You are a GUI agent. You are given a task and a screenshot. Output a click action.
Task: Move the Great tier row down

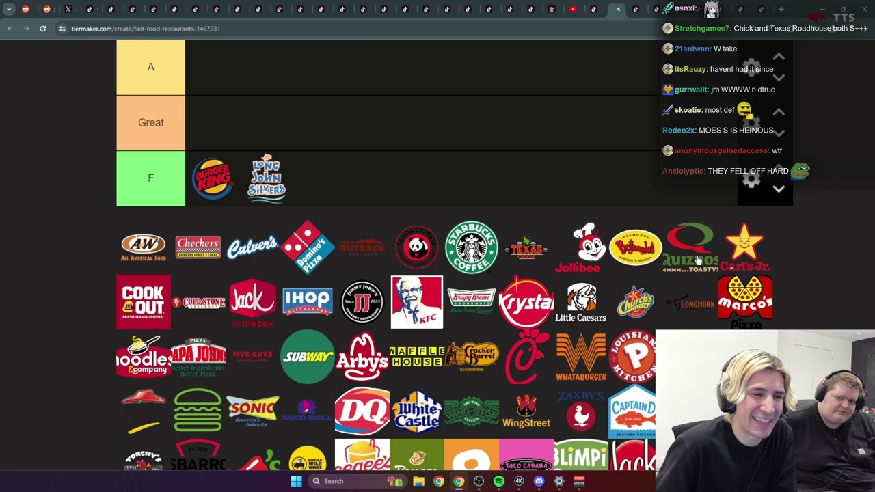point(779,133)
